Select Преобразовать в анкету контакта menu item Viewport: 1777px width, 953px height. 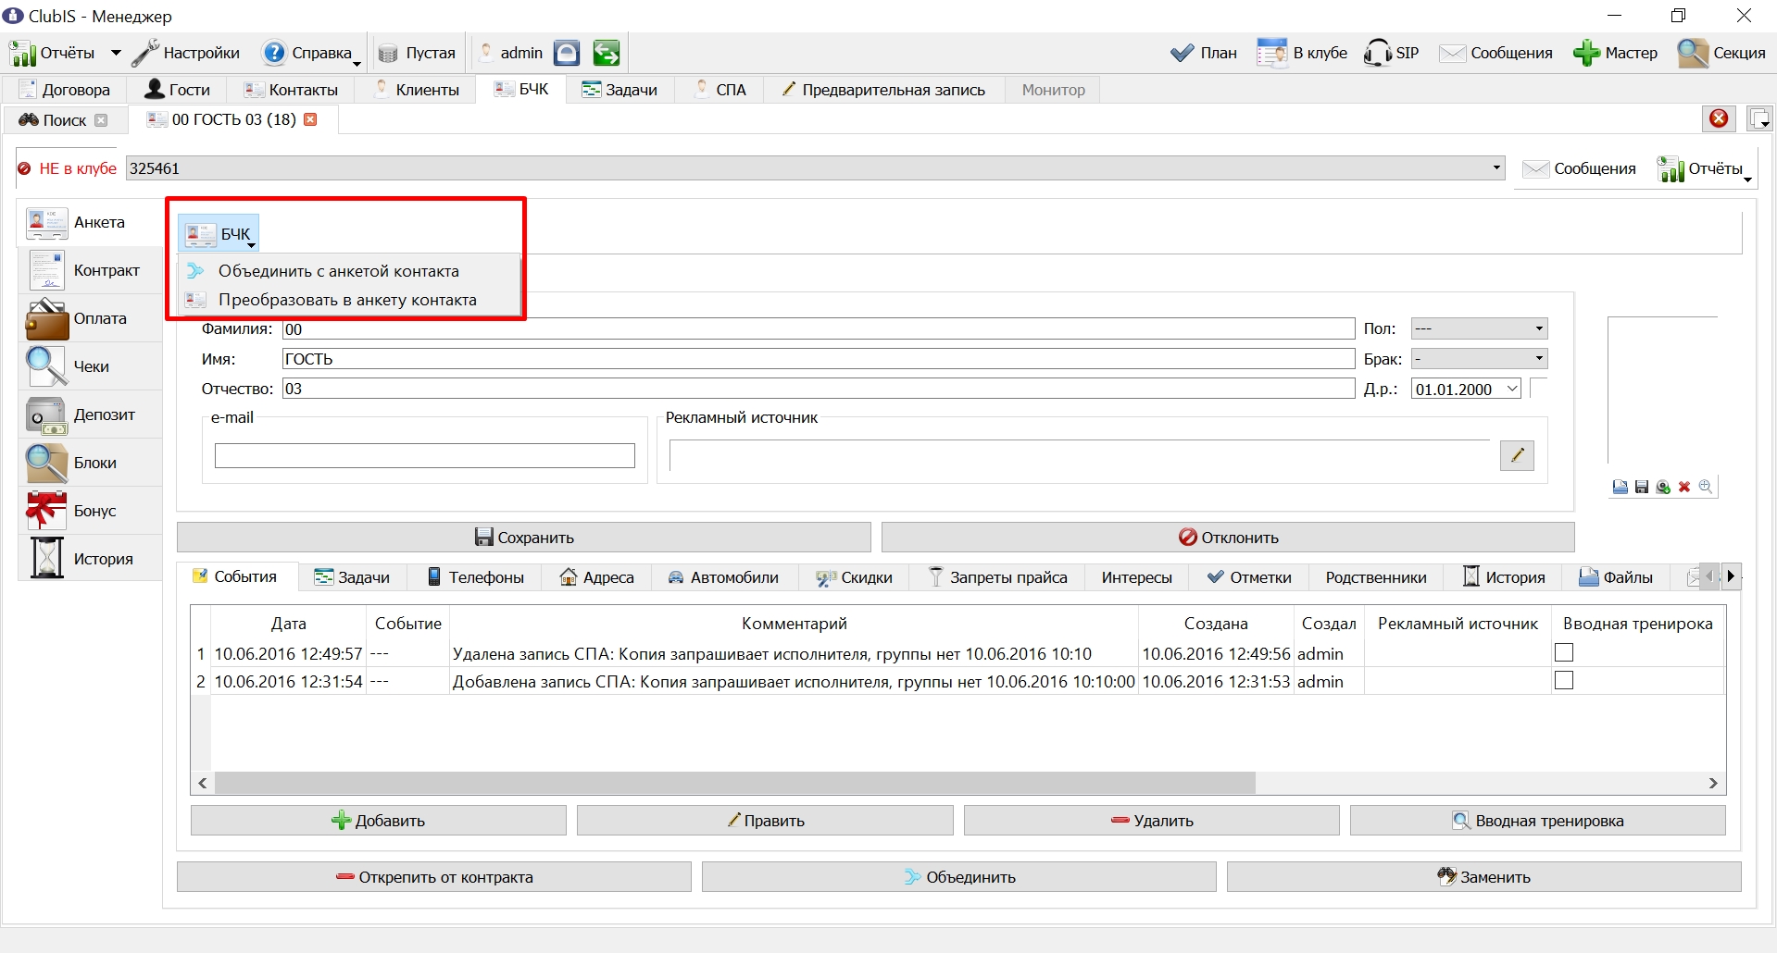348,300
